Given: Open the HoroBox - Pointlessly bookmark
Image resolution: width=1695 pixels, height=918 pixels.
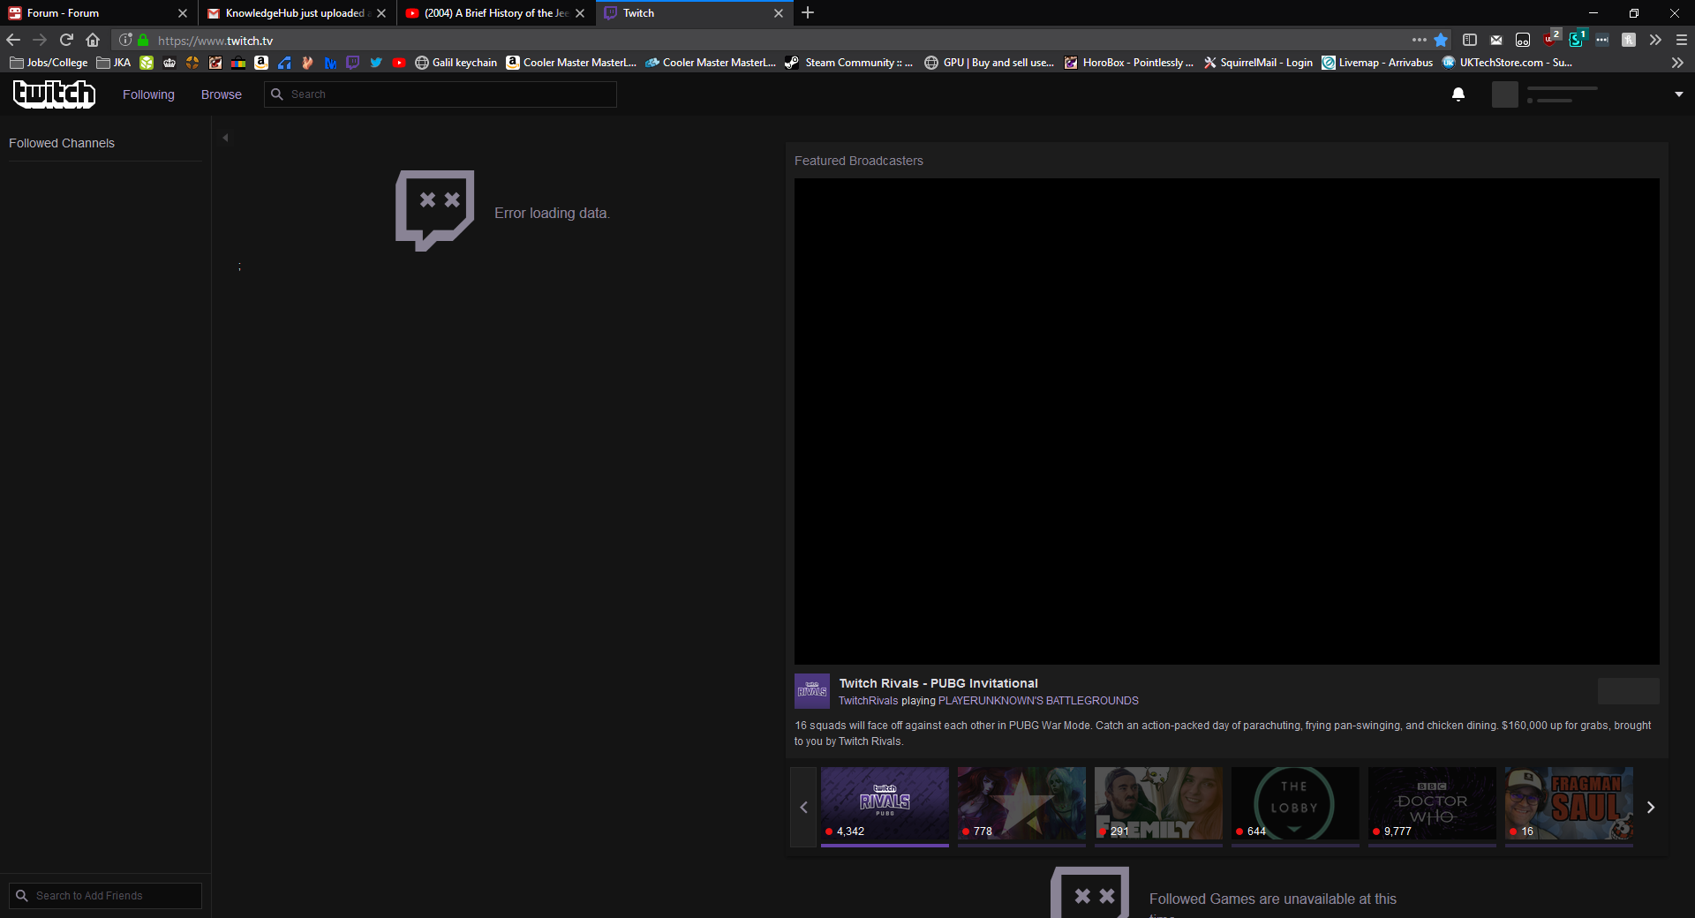Looking at the screenshot, I should 1129,63.
